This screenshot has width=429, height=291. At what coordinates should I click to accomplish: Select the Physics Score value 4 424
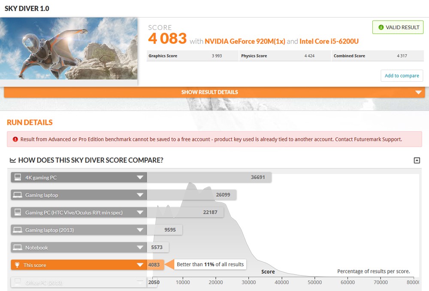pos(309,56)
